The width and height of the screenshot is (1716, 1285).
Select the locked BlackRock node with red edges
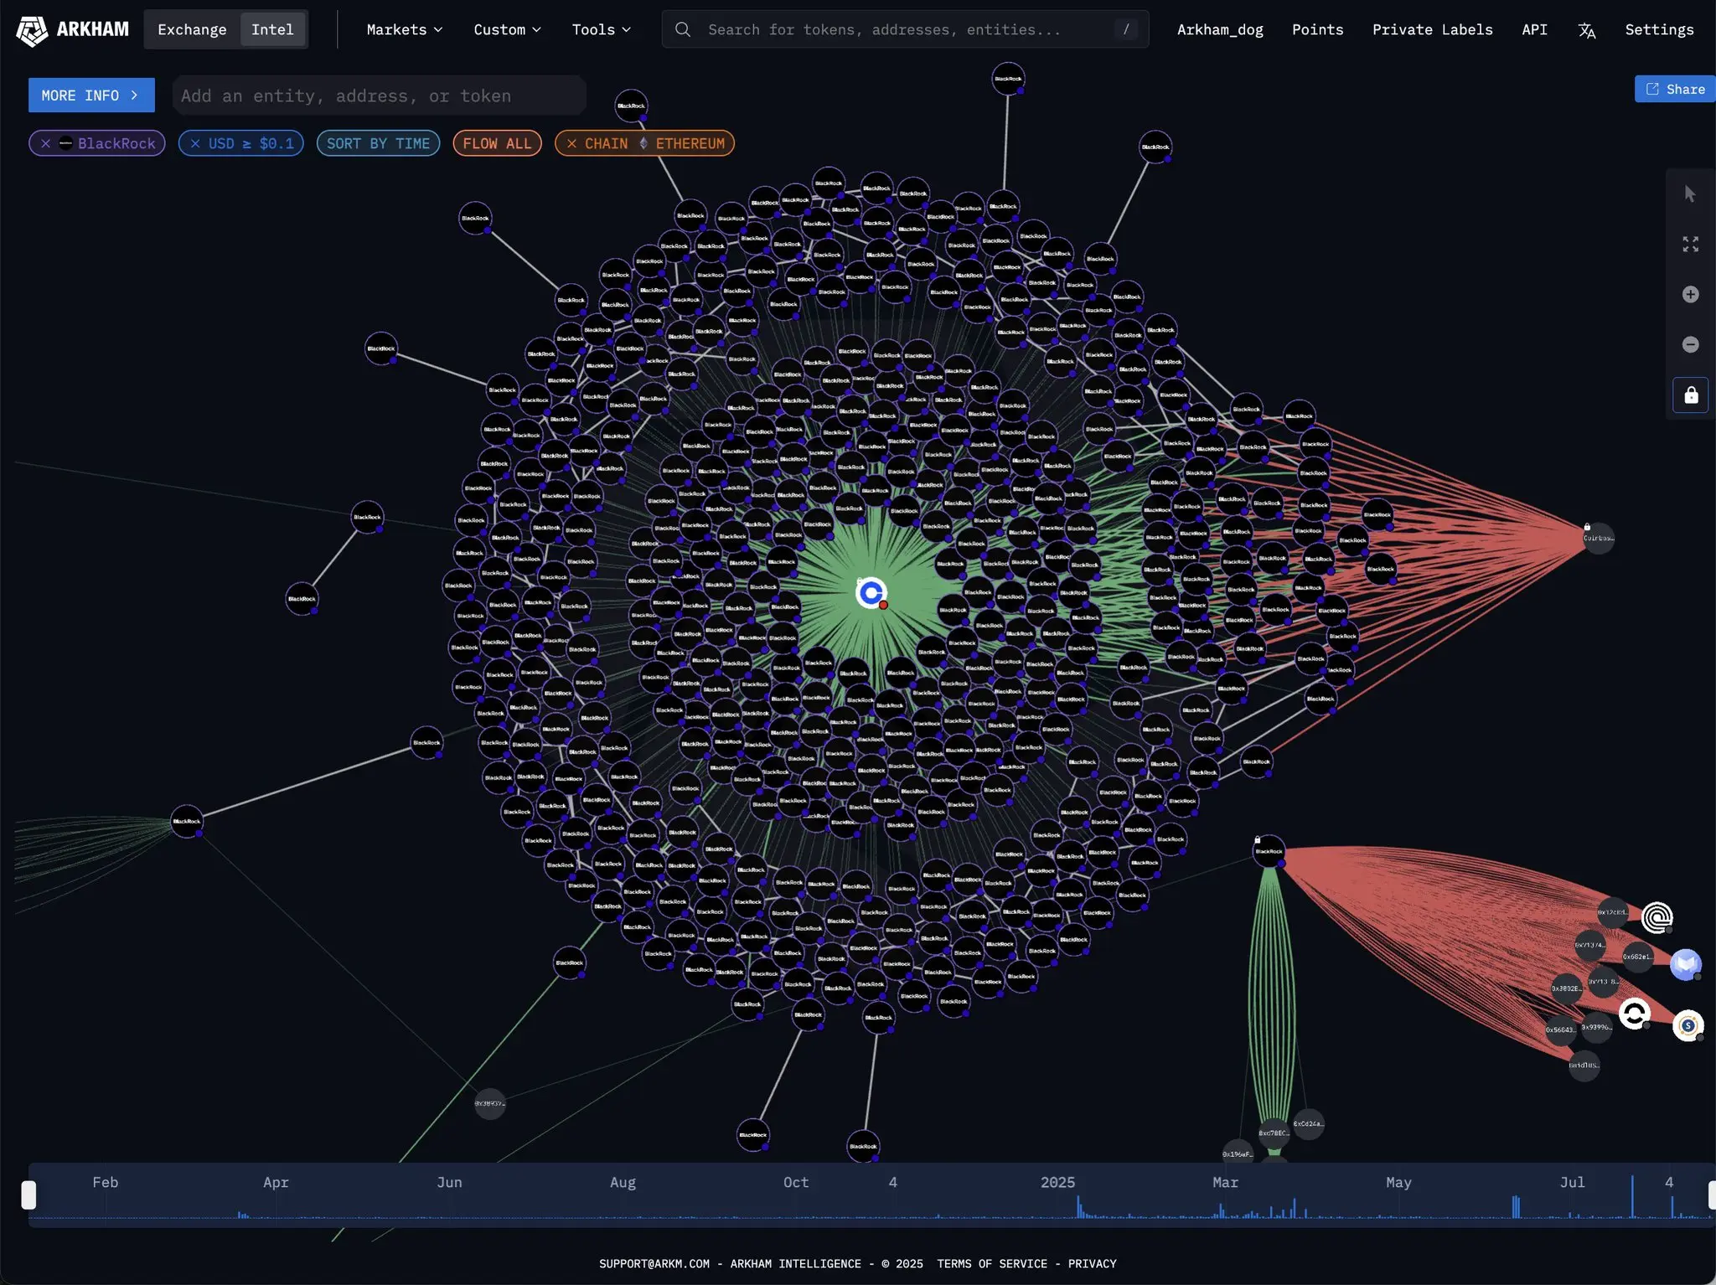click(x=1269, y=851)
